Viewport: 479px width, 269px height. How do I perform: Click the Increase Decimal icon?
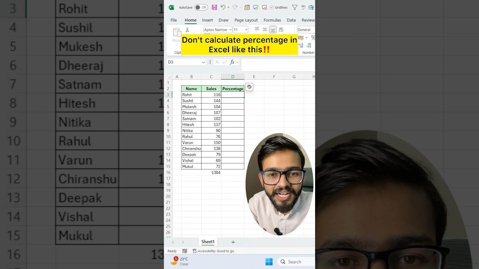[x=301, y=45]
